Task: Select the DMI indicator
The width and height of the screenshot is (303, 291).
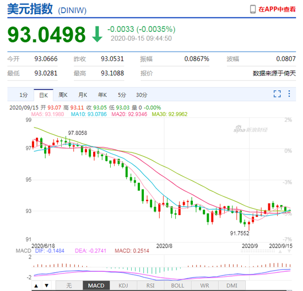Action: tap(232, 285)
